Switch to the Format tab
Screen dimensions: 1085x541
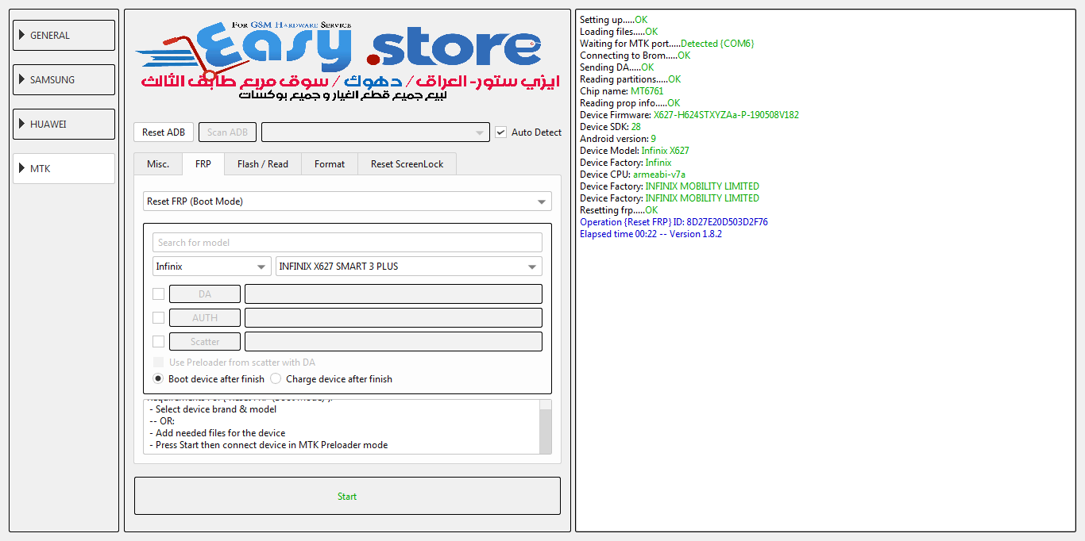pyautogui.click(x=330, y=163)
